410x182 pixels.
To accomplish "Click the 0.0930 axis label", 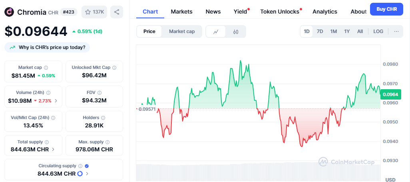I will click(x=390, y=160).
